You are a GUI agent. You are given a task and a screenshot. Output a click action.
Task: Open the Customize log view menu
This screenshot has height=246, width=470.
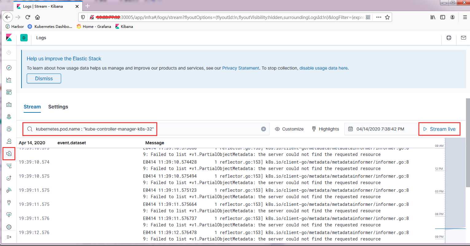point(289,129)
